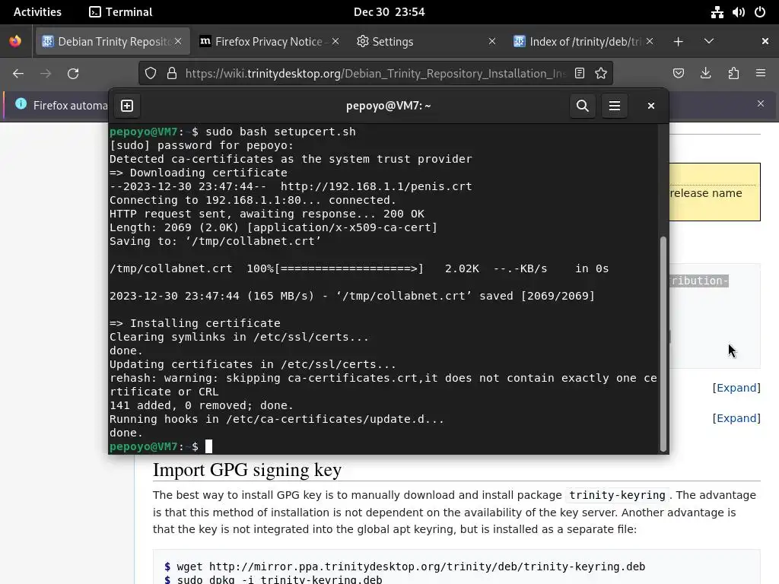Viewport: 779px width, 584px height.
Task: Click the Firefox logo icon beside tabs
Action: (15, 41)
